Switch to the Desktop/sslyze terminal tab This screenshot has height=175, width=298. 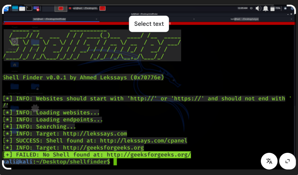click(245, 19)
